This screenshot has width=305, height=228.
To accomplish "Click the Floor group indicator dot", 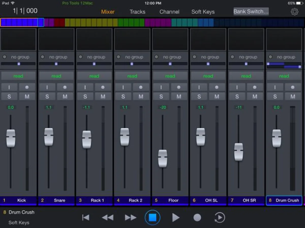I will click(x=156, y=57).
